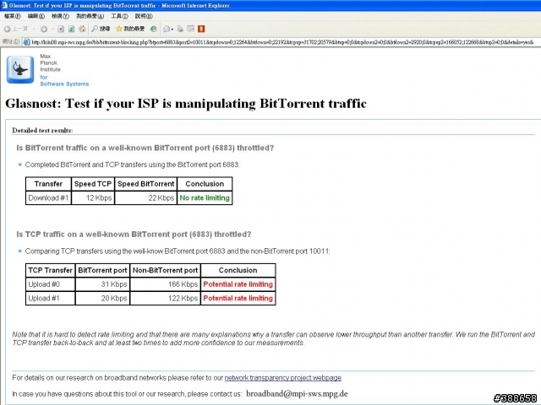Click the 'Speed TCP' column header
This screenshot has height=405, width=541.
click(x=93, y=184)
